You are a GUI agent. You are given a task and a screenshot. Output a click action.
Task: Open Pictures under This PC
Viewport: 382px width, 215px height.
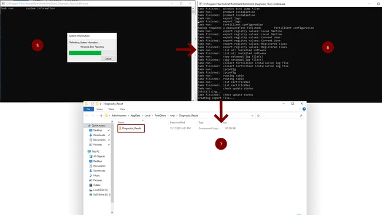point(97,180)
